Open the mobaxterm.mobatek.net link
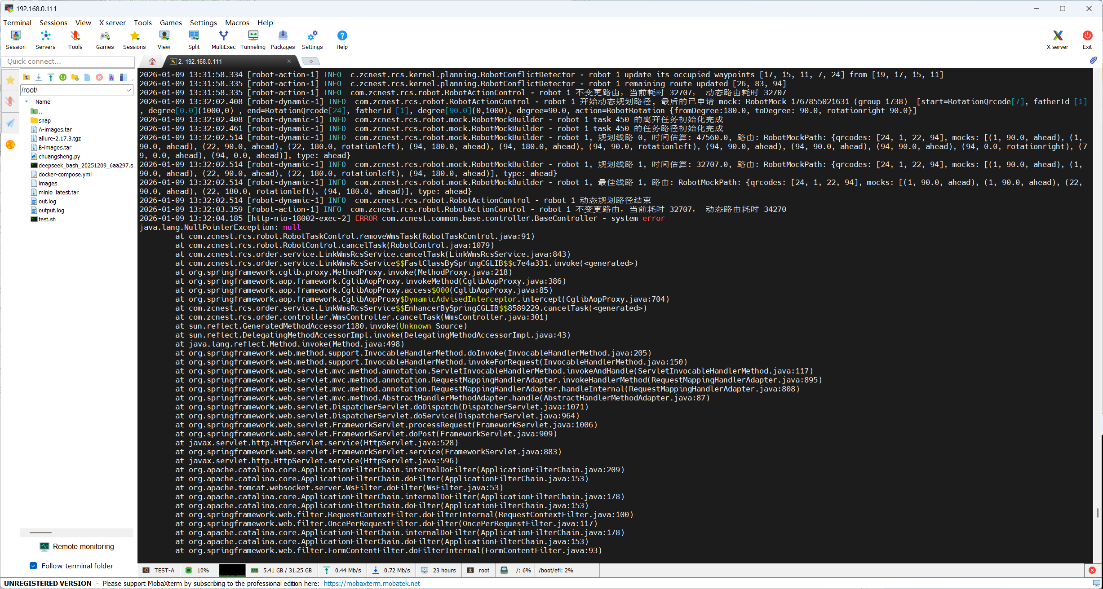This screenshot has height=589, width=1103. (372, 583)
